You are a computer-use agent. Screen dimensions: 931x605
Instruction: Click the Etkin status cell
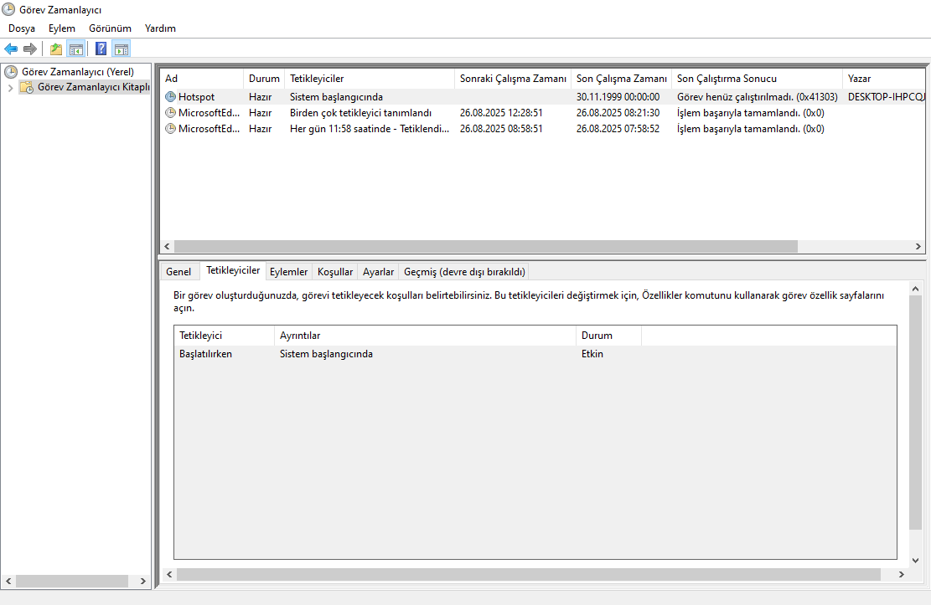(592, 354)
